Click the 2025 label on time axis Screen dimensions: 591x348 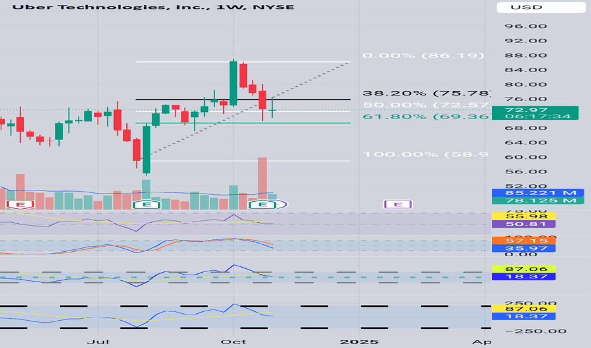point(359,342)
